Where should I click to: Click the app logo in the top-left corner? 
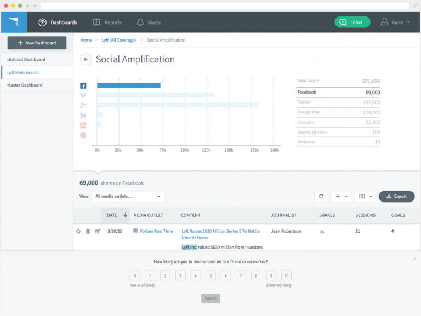tap(14, 22)
